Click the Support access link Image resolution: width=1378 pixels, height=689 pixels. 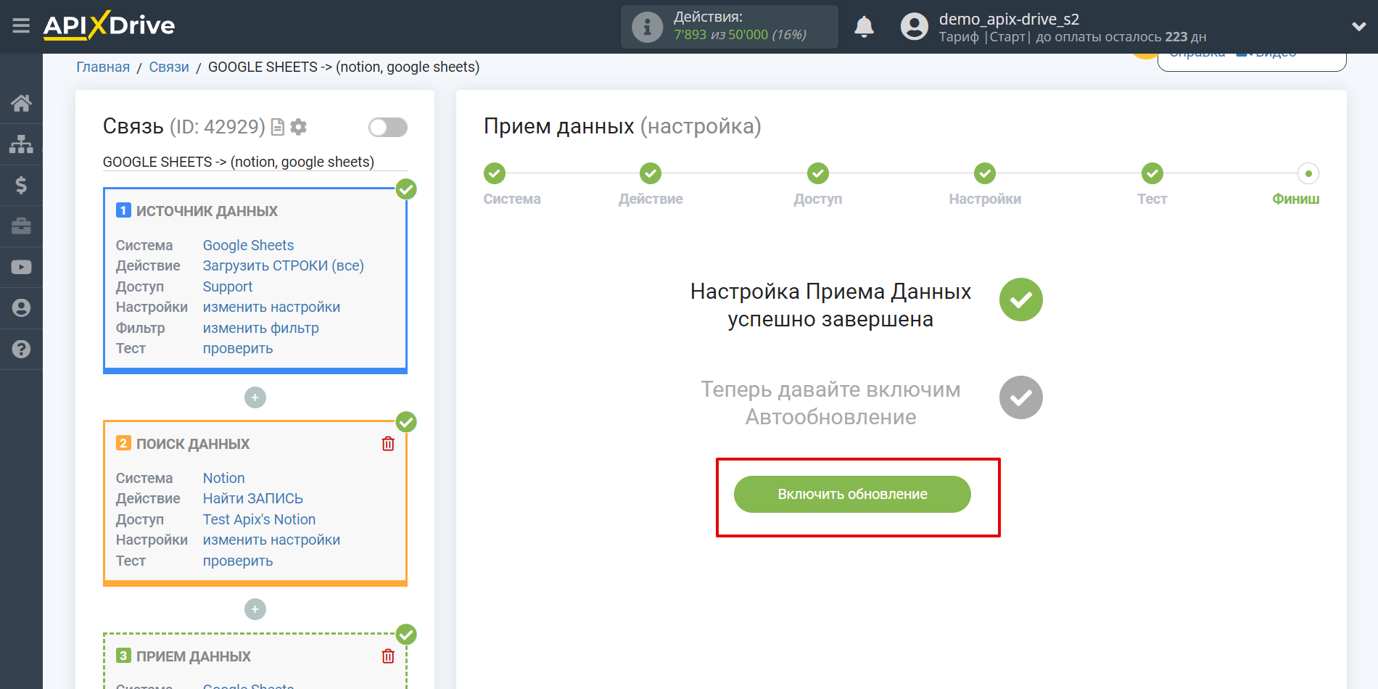coord(228,286)
